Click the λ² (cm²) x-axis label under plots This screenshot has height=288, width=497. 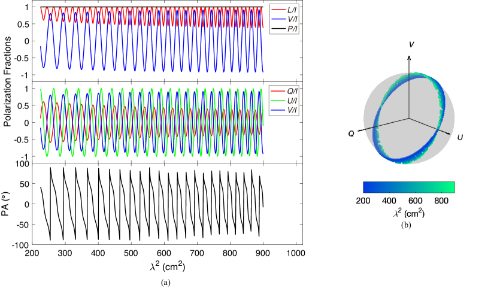click(167, 266)
